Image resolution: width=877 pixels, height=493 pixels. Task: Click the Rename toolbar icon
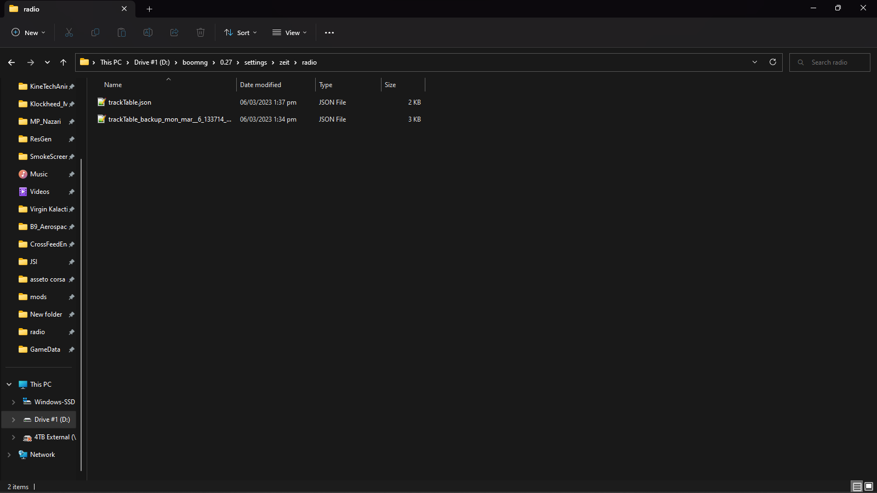[x=148, y=33]
